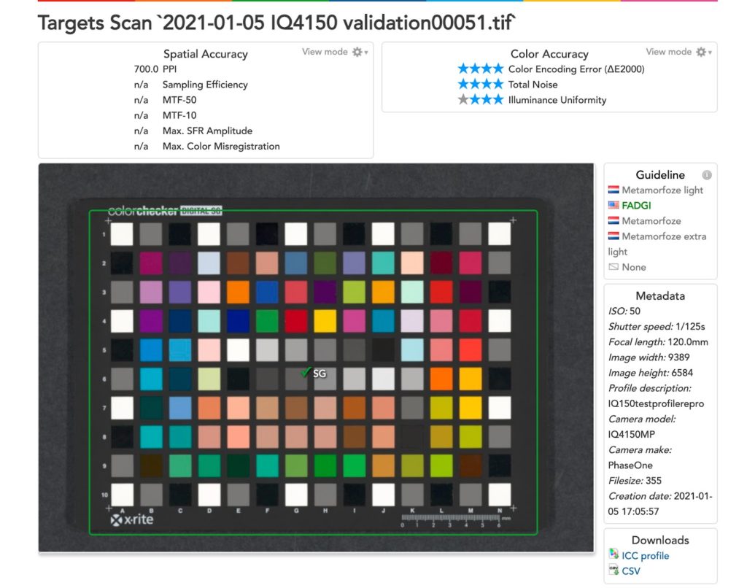Select the FADGI guideline label
Screen dimensions: 747x588
[x=636, y=206]
